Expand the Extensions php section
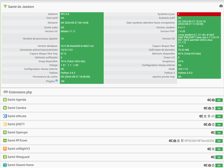 coord(21,92)
